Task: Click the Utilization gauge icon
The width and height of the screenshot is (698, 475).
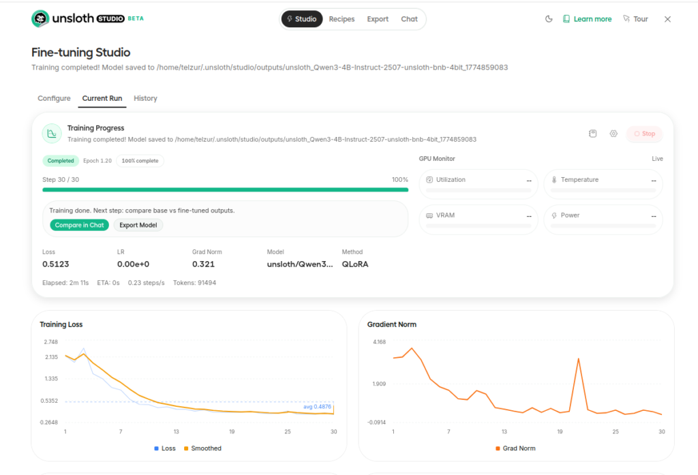Action: tap(429, 180)
